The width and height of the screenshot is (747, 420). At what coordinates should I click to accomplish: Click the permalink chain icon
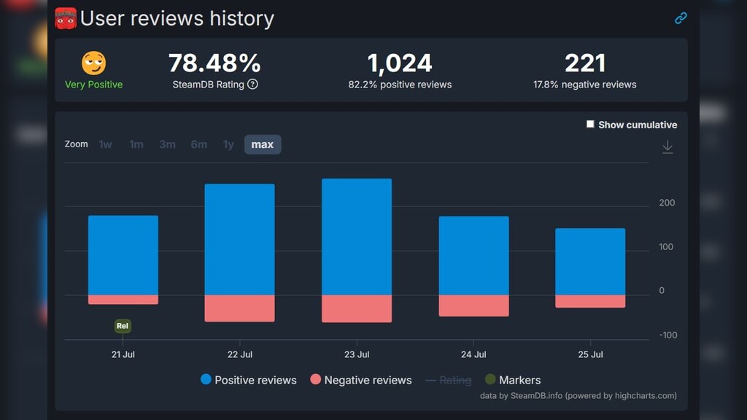click(681, 18)
